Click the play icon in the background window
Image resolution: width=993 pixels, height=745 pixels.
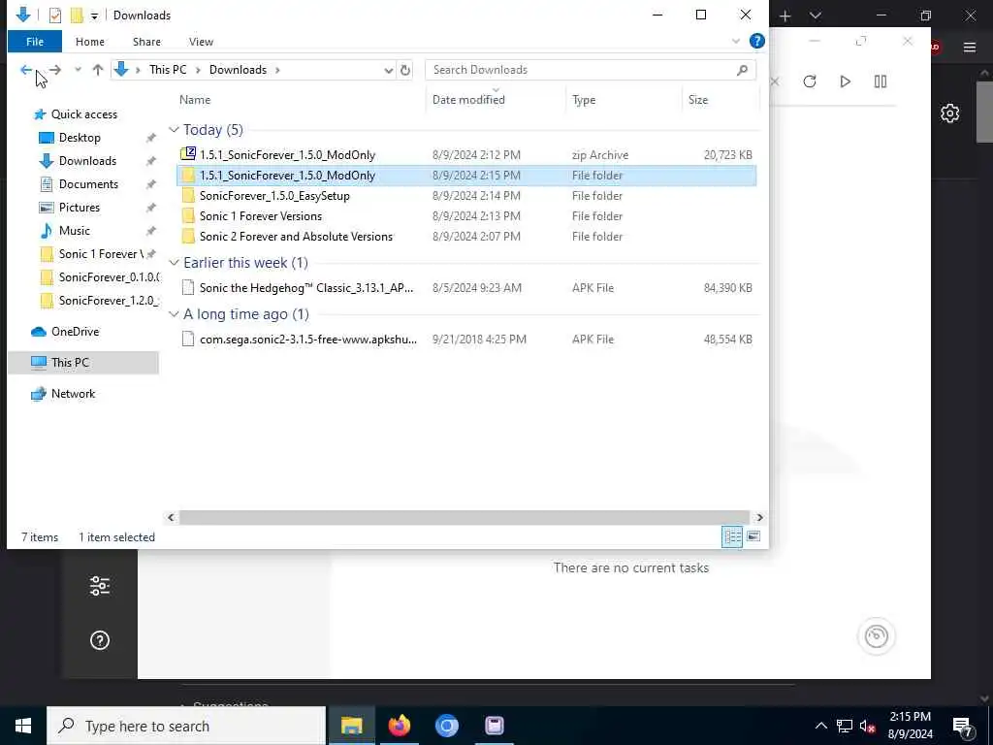coord(845,81)
